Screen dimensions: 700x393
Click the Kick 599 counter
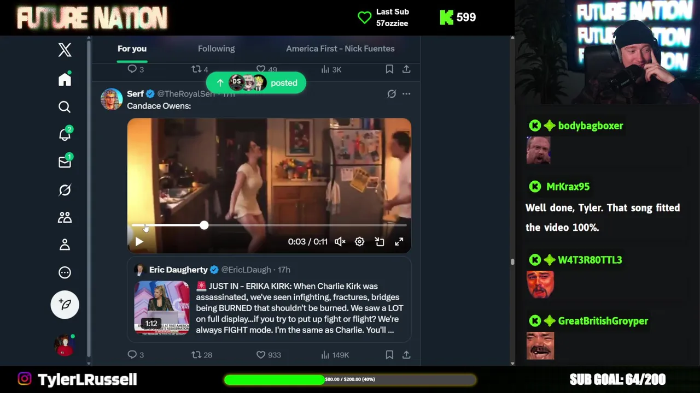coord(458,17)
